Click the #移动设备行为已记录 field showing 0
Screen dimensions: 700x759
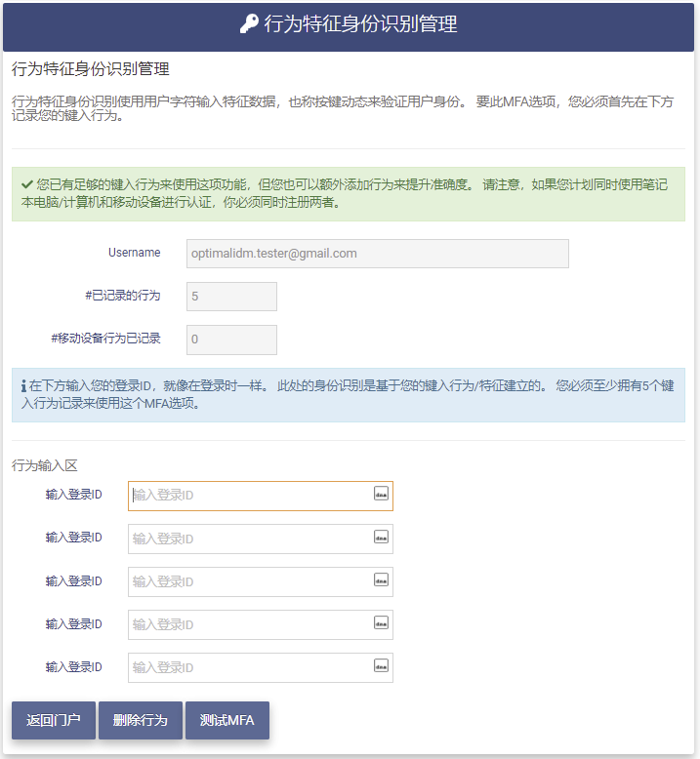231,340
